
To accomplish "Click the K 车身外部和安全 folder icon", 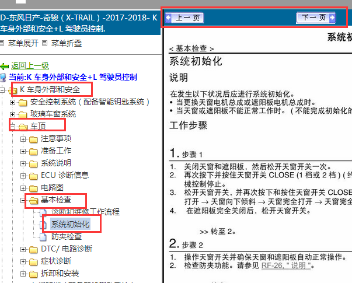I will (13, 90).
